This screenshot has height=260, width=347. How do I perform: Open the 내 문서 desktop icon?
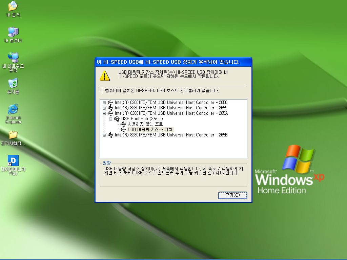13,8
